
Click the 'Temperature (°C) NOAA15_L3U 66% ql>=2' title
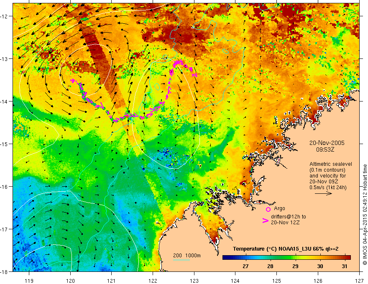286,249
